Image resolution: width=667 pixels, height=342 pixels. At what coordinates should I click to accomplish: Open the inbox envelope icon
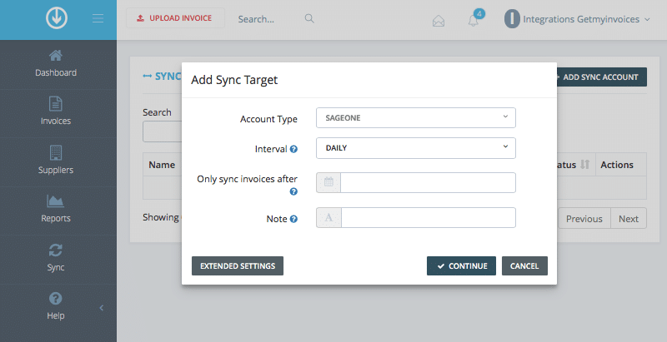439,20
